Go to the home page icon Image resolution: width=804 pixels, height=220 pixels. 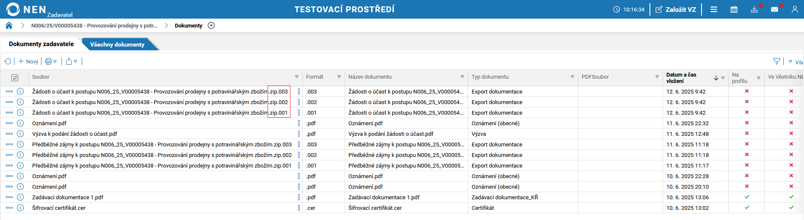(9, 25)
